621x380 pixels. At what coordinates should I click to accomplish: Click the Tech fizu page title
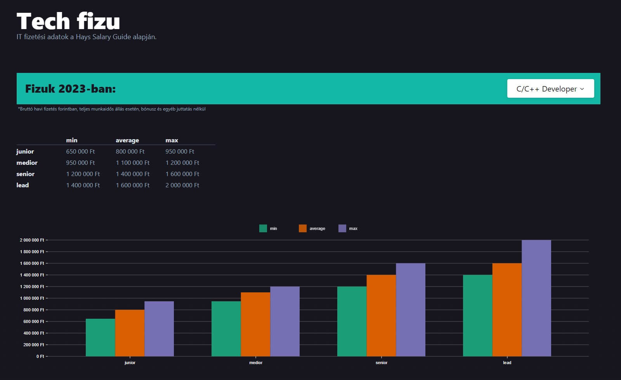click(x=68, y=21)
